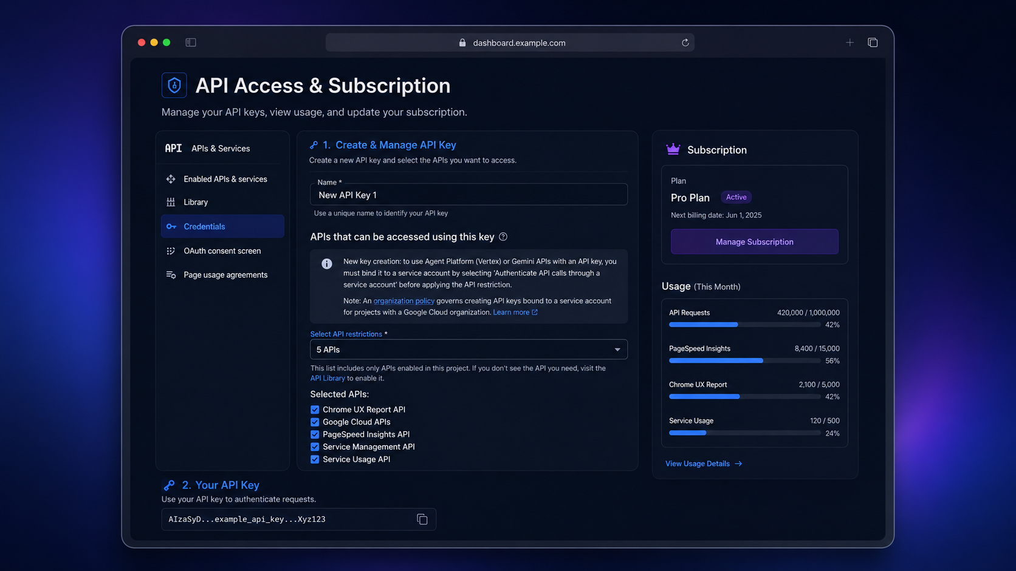Uncheck PageSpeed Insights API
Screen dimensions: 1016x571
click(315, 434)
